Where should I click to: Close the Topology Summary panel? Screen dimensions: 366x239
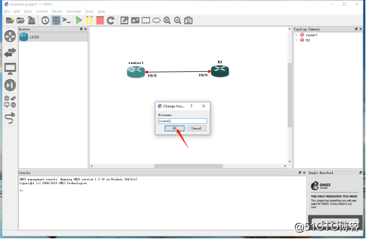(x=361, y=29)
